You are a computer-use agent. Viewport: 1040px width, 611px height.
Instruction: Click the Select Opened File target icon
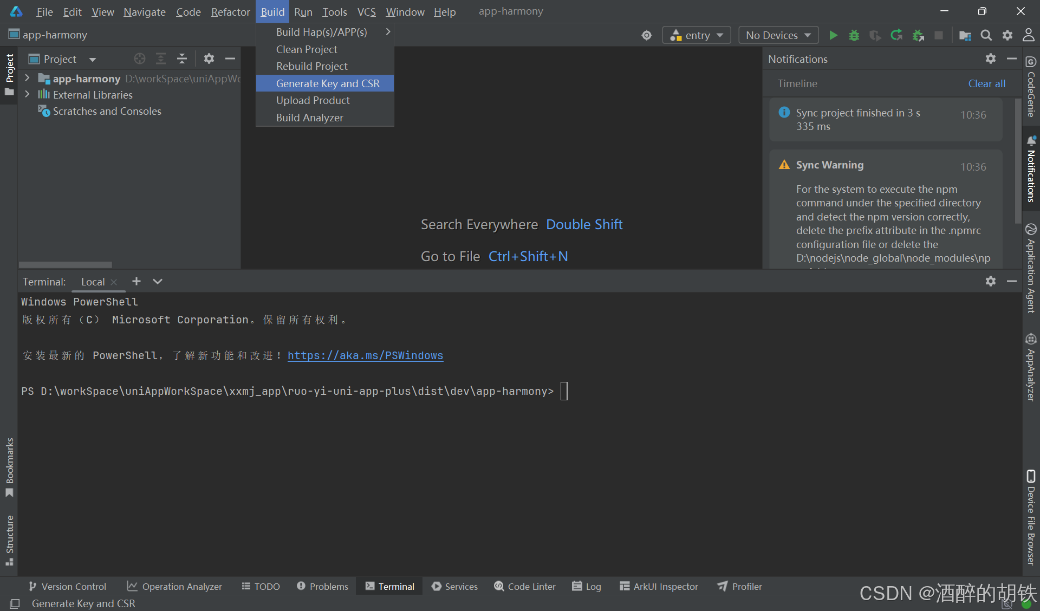(x=140, y=59)
